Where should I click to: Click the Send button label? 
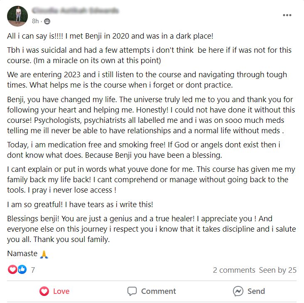[256, 291]
